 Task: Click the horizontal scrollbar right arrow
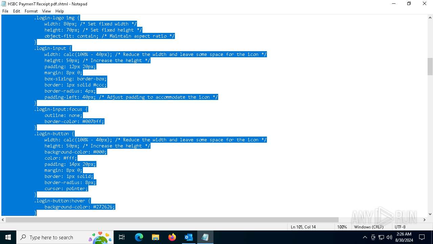click(x=424, y=220)
